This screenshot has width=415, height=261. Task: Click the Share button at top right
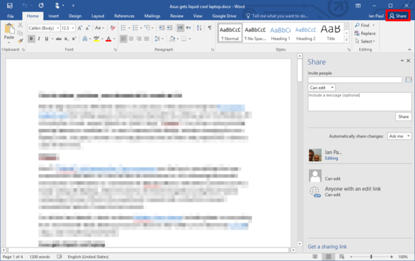[x=398, y=16]
